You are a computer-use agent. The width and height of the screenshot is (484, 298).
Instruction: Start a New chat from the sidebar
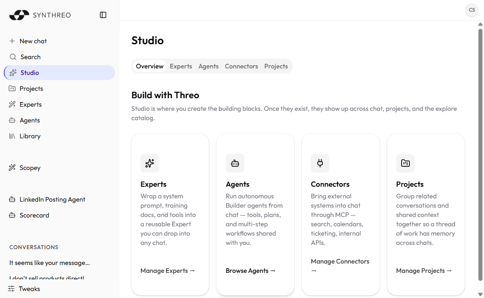tap(59, 41)
